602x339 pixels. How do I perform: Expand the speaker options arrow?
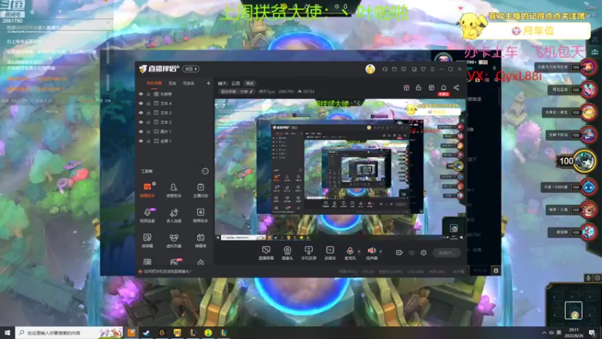pyautogui.click(x=381, y=252)
